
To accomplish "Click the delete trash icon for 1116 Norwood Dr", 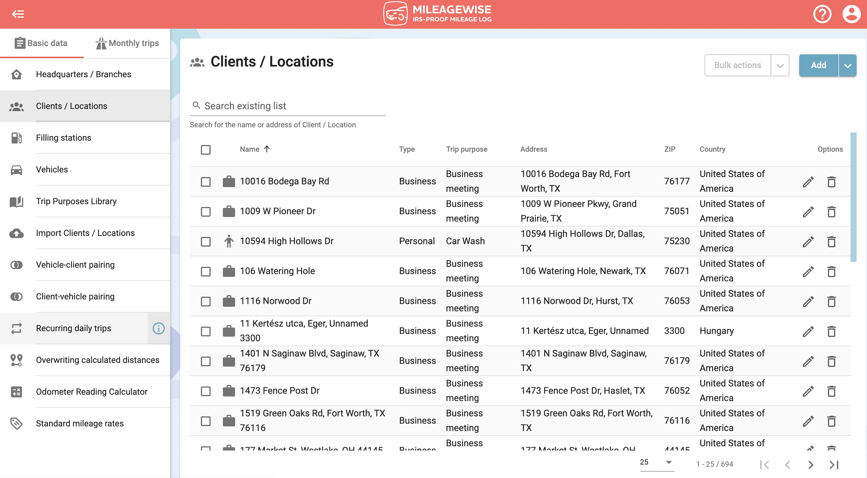I will pyautogui.click(x=832, y=300).
